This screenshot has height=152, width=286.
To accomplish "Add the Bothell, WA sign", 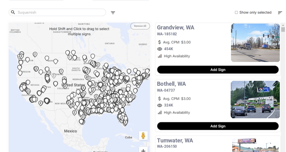I will [x=218, y=126].
